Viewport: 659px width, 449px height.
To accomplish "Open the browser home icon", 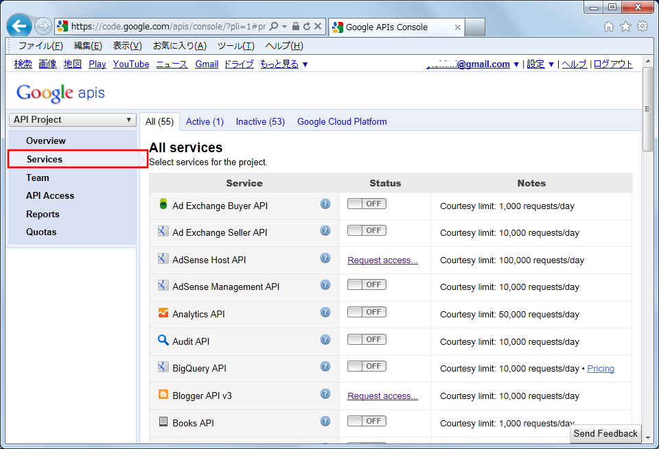I will tap(608, 27).
